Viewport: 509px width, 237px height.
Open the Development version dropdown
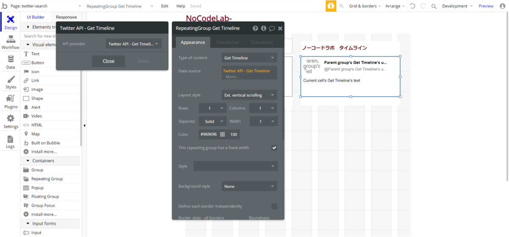457,6
